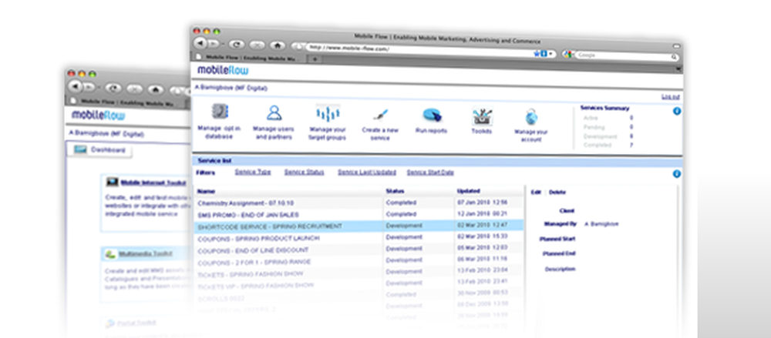Select Chemistry Assignment - 07.10.10 row

[x=359, y=202]
